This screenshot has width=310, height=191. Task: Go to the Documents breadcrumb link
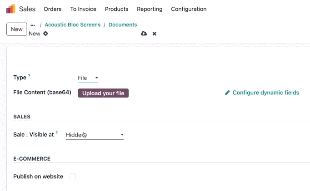[x=123, y=24]
